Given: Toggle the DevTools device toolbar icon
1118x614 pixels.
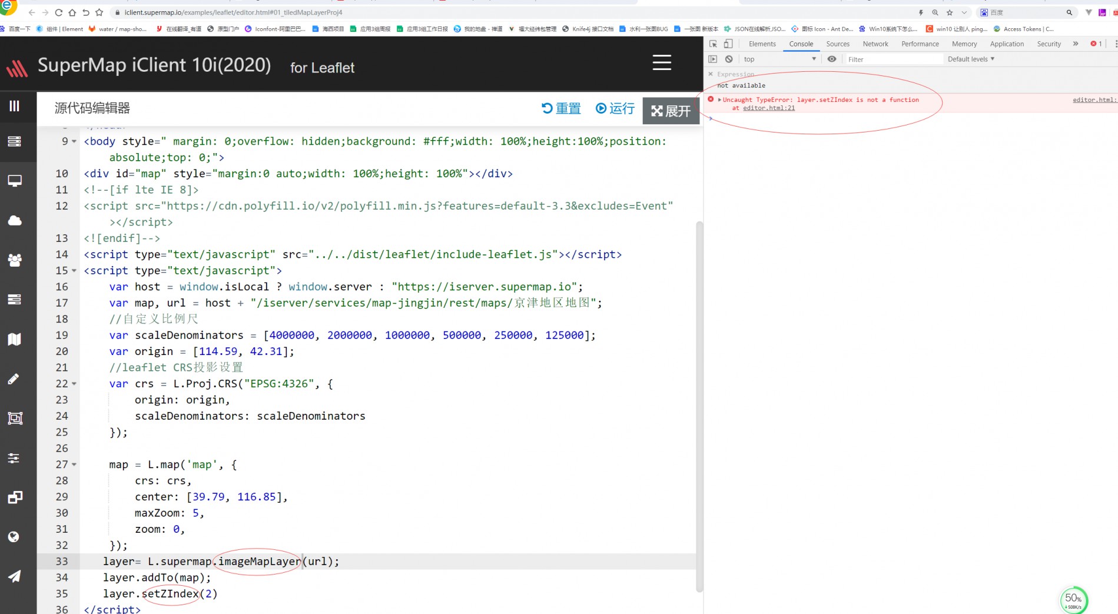Looking at the screenshot, I should tap(728, 44).
